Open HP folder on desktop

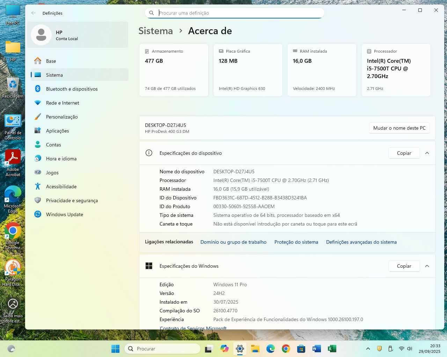(x=13, y=51)
